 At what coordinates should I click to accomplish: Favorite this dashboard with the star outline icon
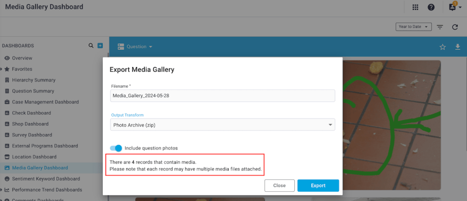coord(443,47)
